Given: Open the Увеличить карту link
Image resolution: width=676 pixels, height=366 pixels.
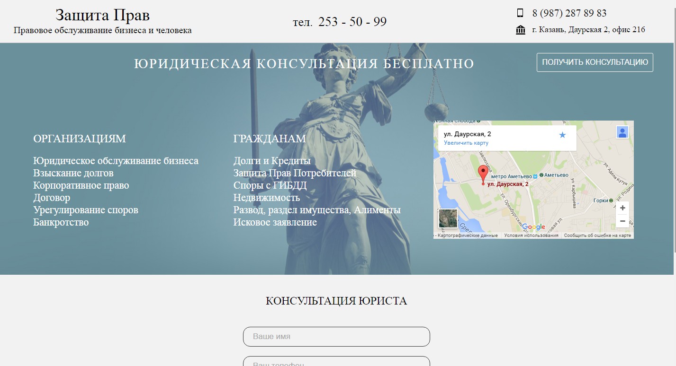Looking at the screenshot, I should [x=466, y=143].
